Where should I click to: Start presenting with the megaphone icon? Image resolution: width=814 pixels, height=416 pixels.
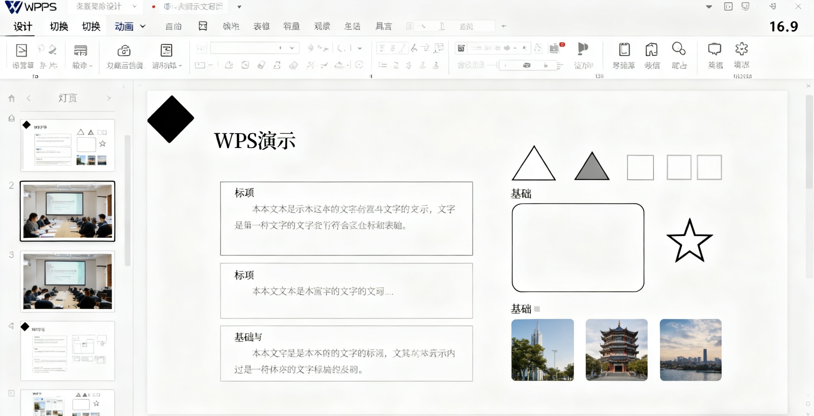coord(582,49)
